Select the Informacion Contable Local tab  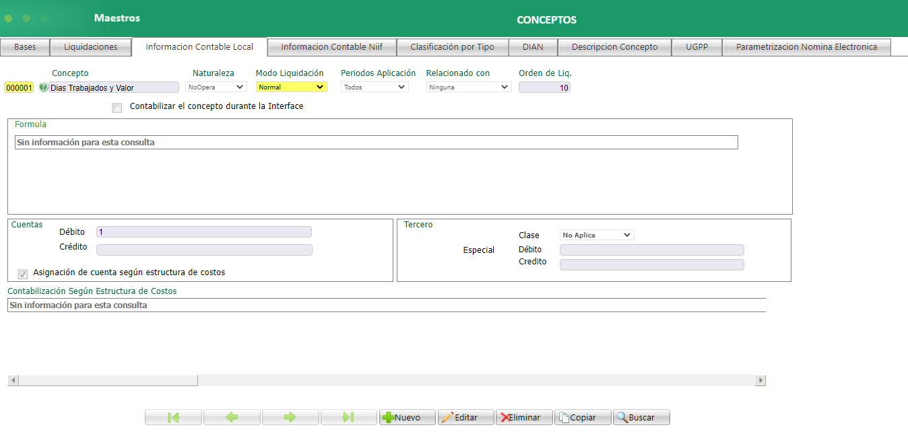tap(199, 47)
